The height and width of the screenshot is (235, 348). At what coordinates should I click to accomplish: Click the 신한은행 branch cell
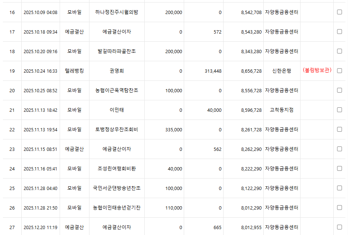tap(282, 71)
